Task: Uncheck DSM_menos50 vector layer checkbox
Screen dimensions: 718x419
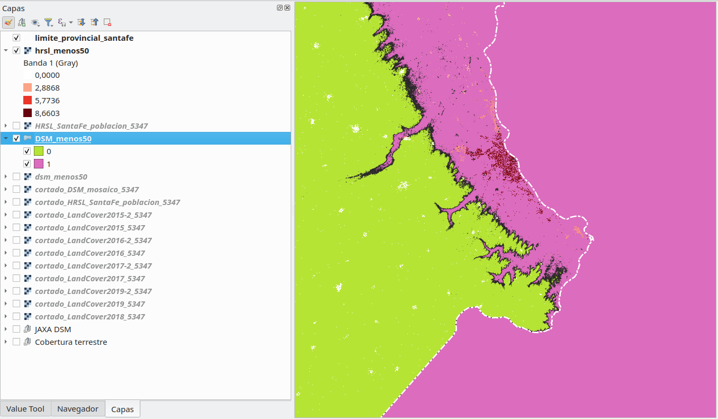Action: pos(16,139)
